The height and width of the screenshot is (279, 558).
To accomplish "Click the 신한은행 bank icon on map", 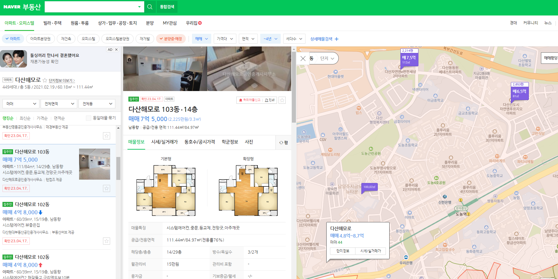I will click(x=445, y=197).
